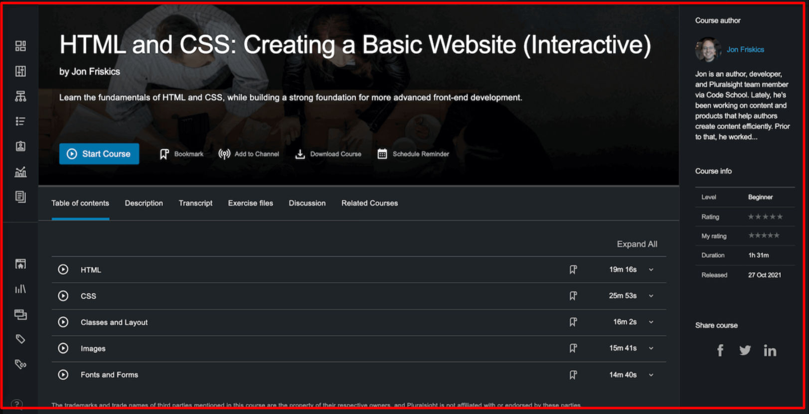Bookmark the Fonts and Forms module
Viewport: 809px width, 414px height.
tap(573, 375)
